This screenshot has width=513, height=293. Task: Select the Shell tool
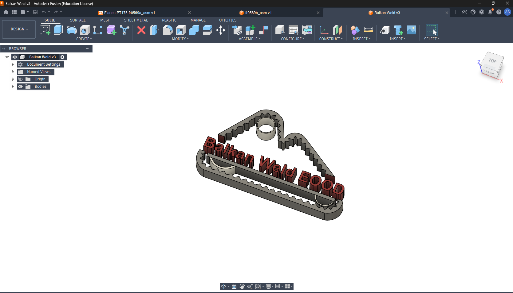(x=181, y=30)
